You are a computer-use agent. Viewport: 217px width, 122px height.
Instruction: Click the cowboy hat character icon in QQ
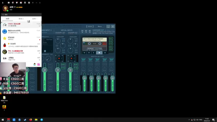[x=34, y=64]
